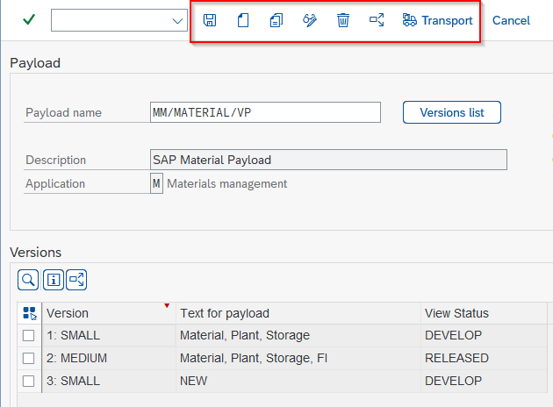Save the payload with the diskette icon
Screen dimensions: 553x407
(210, 20)
